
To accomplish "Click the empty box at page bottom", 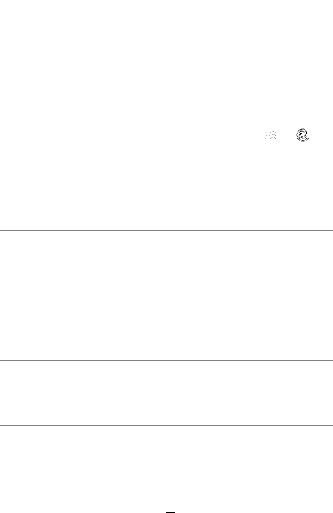I will click(x=170, y=505).
